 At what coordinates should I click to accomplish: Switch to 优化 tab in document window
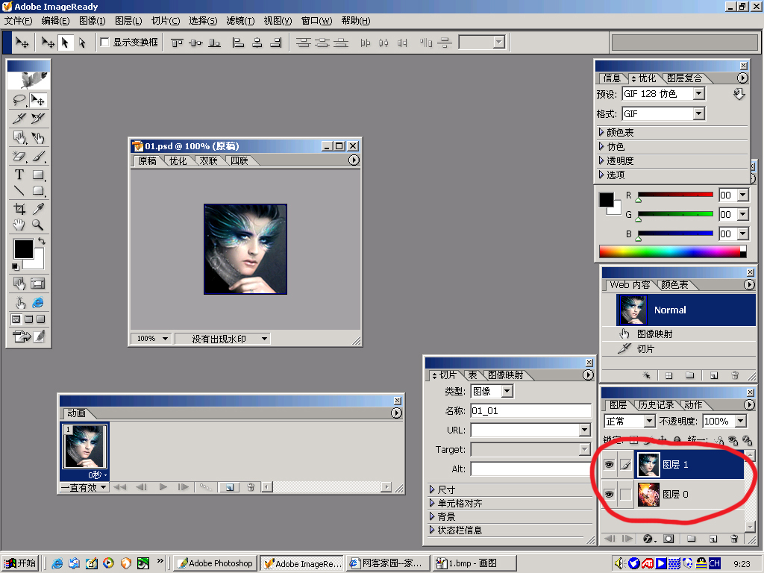click(x=178, y=161)
